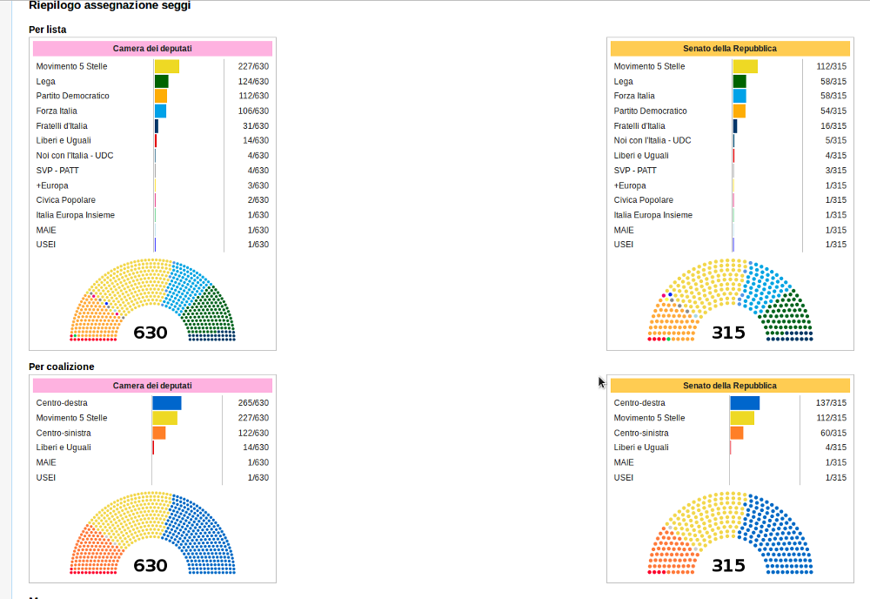Viewport: 870px width, 599px height.
Task: Select +Europa row label in Senato per lista
Action: coord(630,185)
